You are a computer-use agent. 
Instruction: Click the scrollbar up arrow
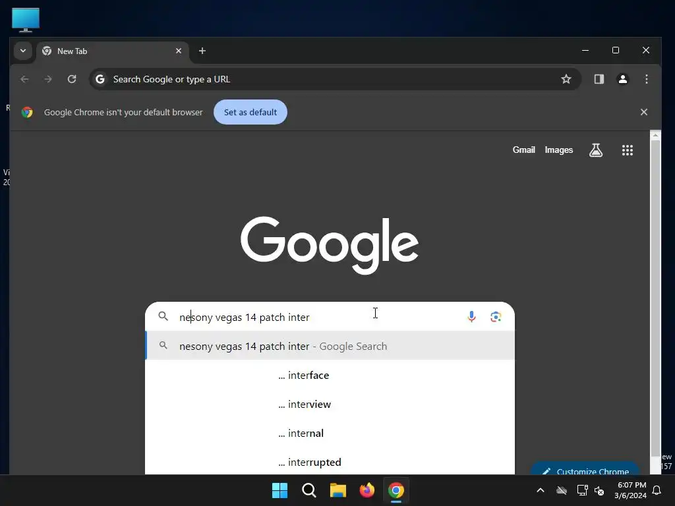(655, 135)
